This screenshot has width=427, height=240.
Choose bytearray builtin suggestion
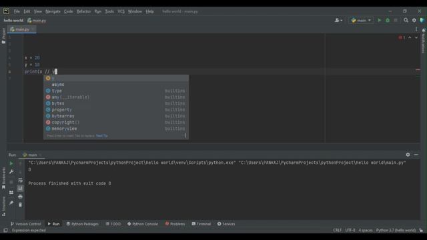116,116
